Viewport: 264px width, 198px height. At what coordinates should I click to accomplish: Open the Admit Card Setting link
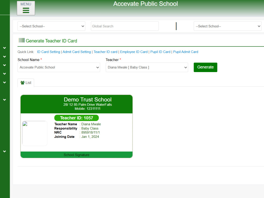pos(77,52)
